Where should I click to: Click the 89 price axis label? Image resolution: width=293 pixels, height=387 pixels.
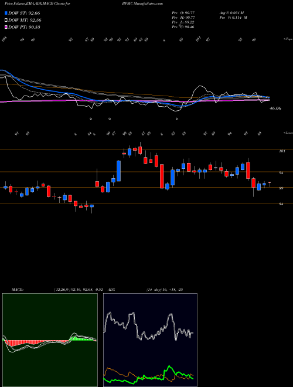point(281,189)
